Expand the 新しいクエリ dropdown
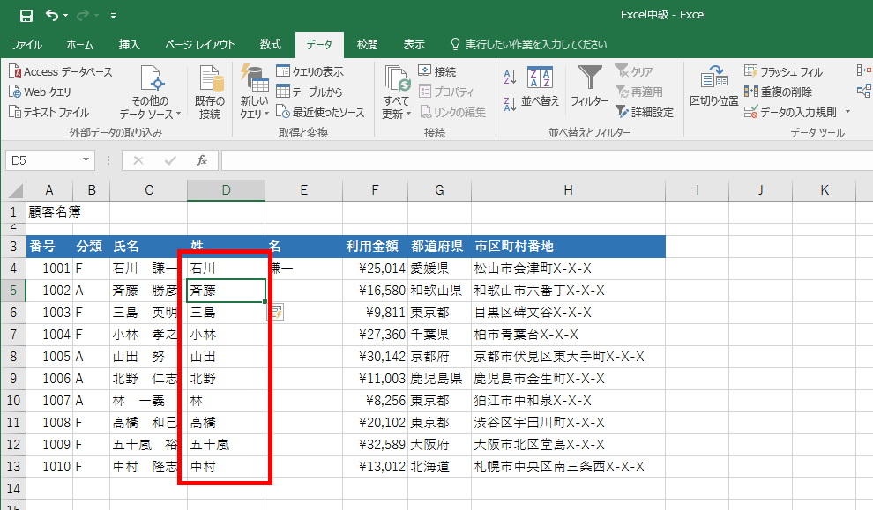Screen dimensions: 873x510 tap(254, 114)
